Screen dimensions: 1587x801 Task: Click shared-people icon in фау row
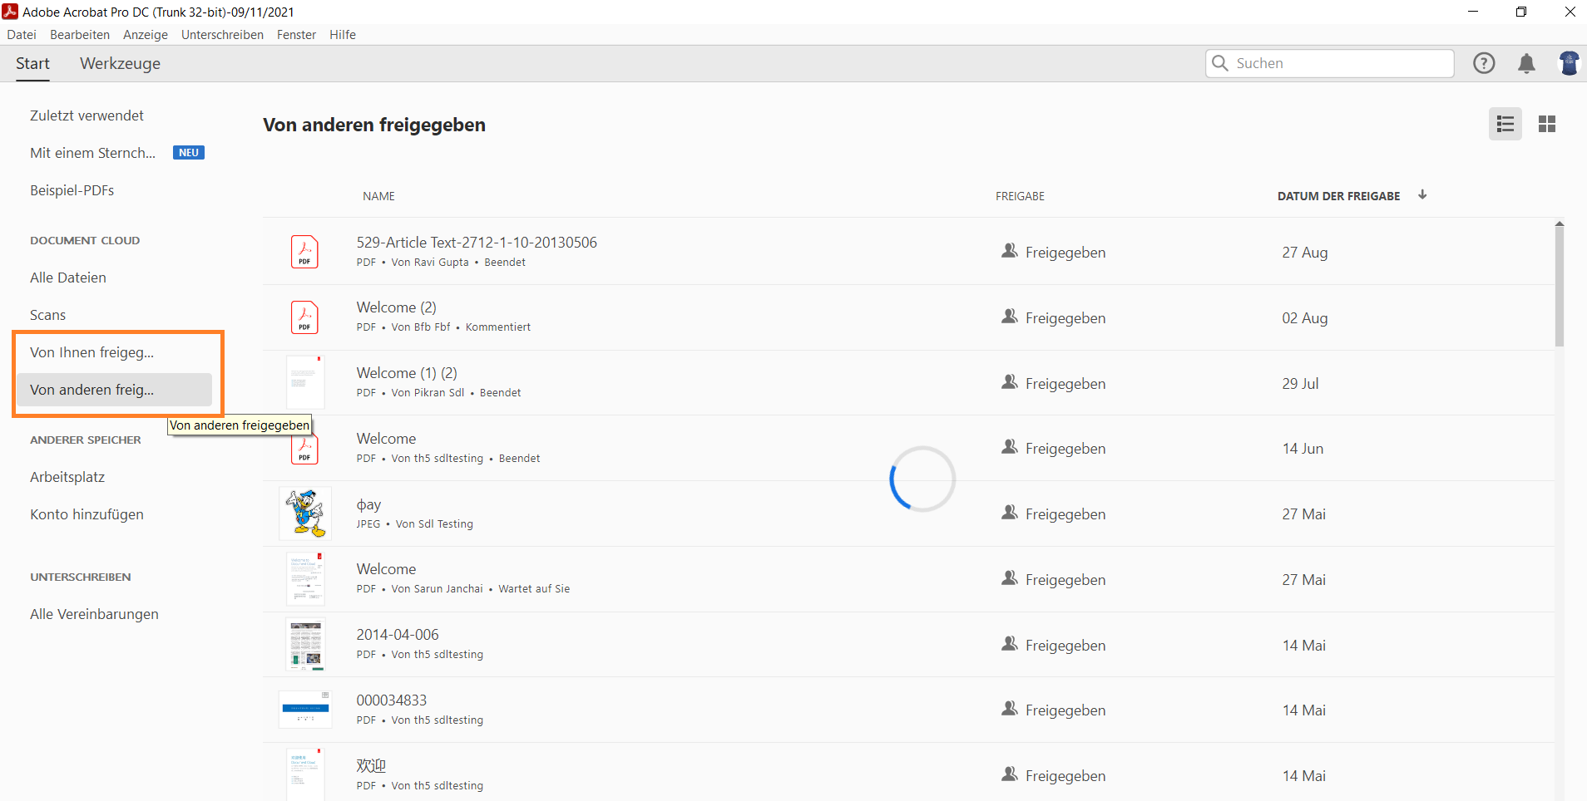(x=1010, y=513)
